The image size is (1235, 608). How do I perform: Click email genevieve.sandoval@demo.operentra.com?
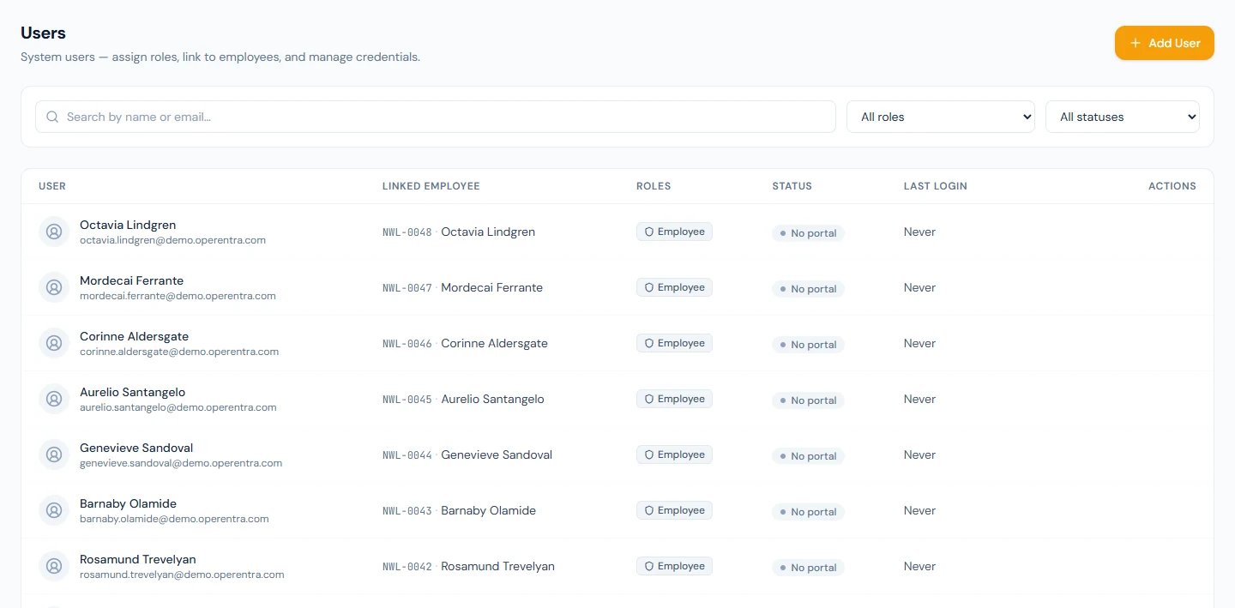181,463
